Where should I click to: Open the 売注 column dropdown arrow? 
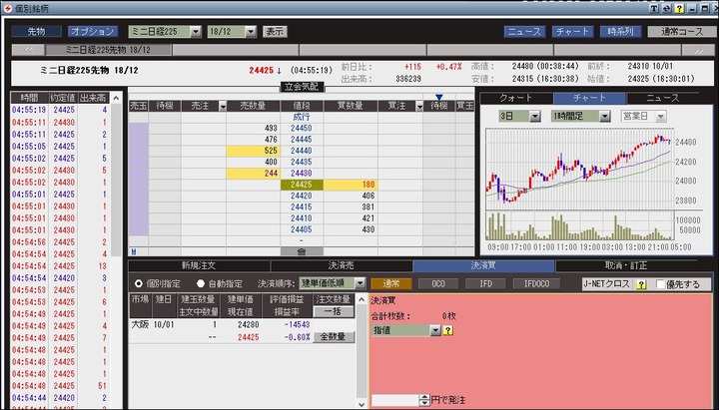coord(223,107)
